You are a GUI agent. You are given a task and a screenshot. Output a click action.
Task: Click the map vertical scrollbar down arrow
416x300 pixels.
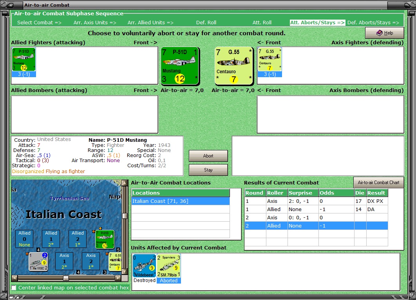pyautogui.click(x=125, y=272)
